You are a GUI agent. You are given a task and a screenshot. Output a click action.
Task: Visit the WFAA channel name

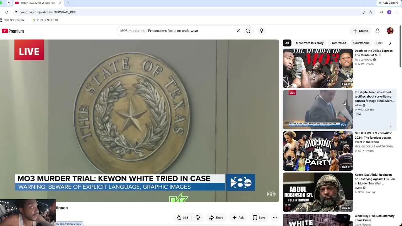click(x=358, y=105)
